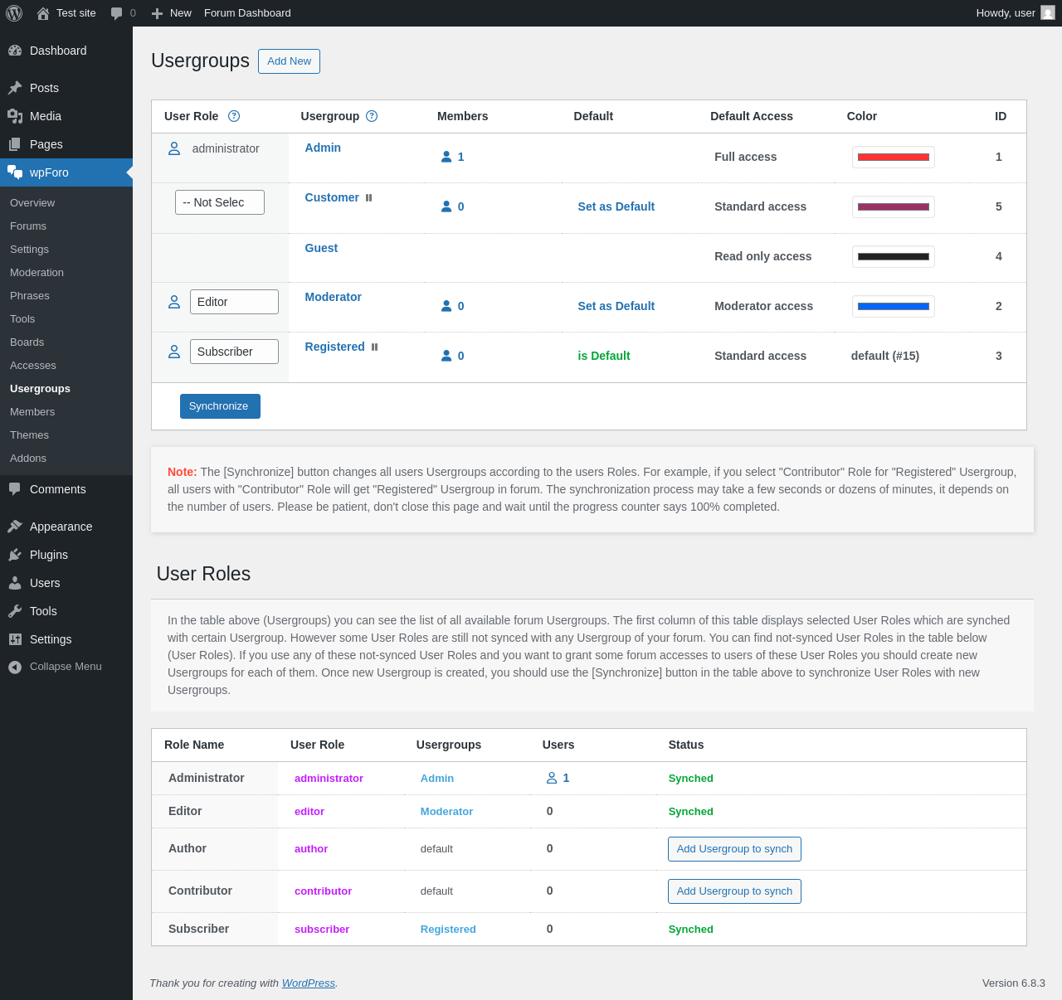This screenshot has width=1062, height=1000.
Task: Click the Usergroup help question icon
Action: 372,116
